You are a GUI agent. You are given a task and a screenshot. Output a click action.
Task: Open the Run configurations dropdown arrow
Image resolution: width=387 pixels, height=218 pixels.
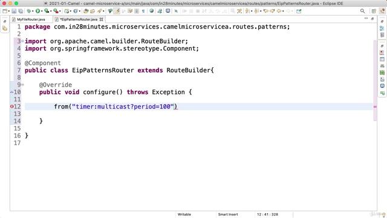(42, 12)
